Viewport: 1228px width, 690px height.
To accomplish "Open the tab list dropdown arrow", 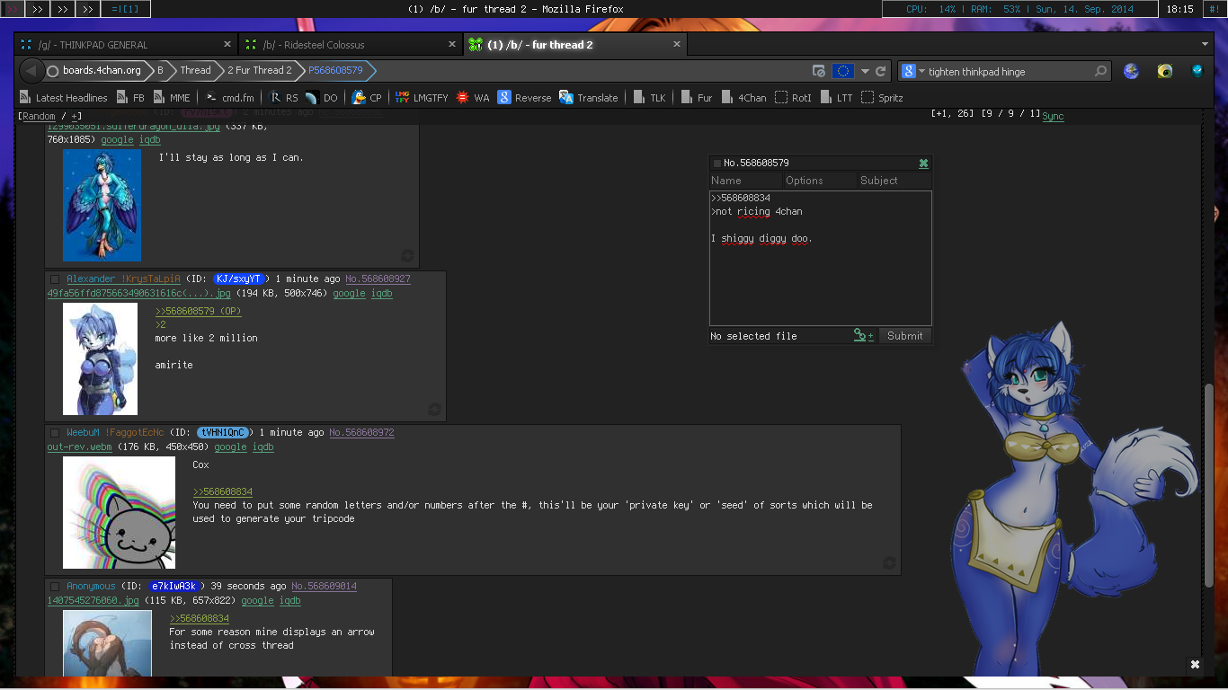I will (1205, 44).
